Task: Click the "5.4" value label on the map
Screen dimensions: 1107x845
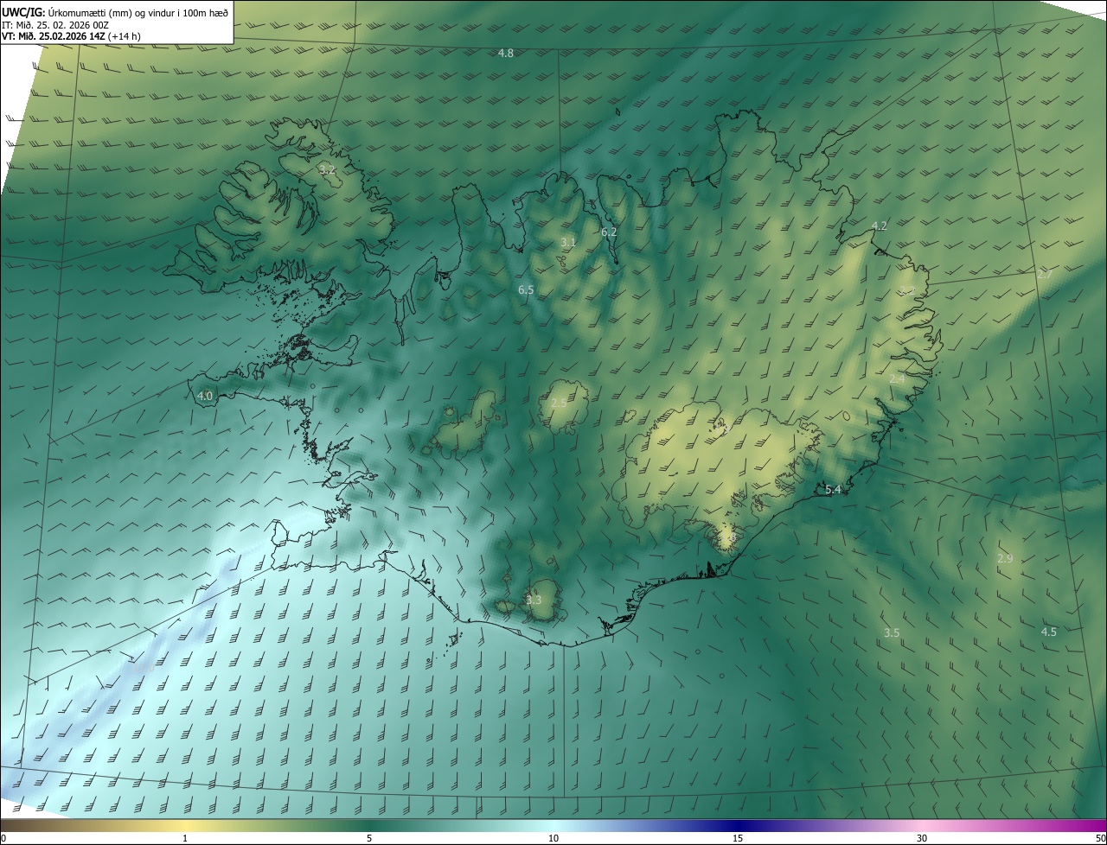Action: click(833, 490)
